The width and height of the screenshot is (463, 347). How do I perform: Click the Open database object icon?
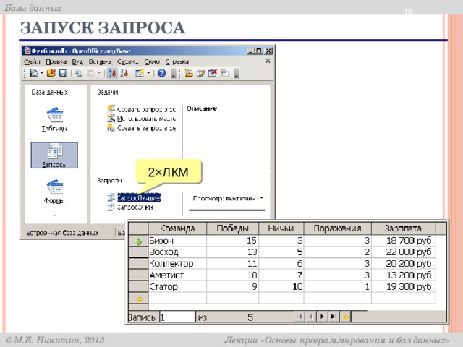[x=189, y=73]
